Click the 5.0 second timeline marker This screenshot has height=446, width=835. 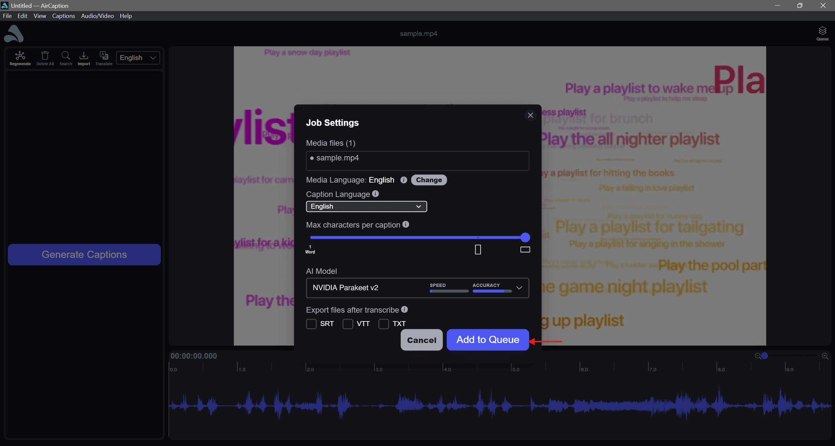pos(515,369)
